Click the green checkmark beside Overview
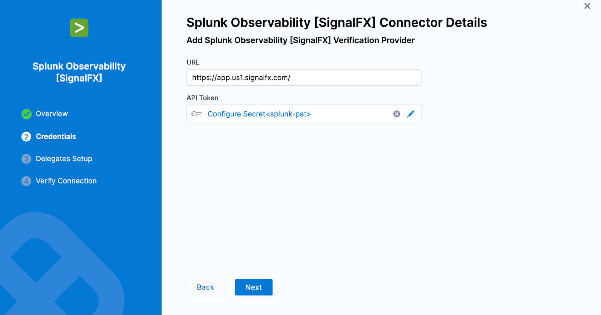The height and width of the screenshot is (315, 601). (26, 114)
